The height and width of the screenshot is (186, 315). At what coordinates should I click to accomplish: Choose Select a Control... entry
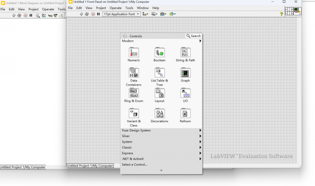134,165
